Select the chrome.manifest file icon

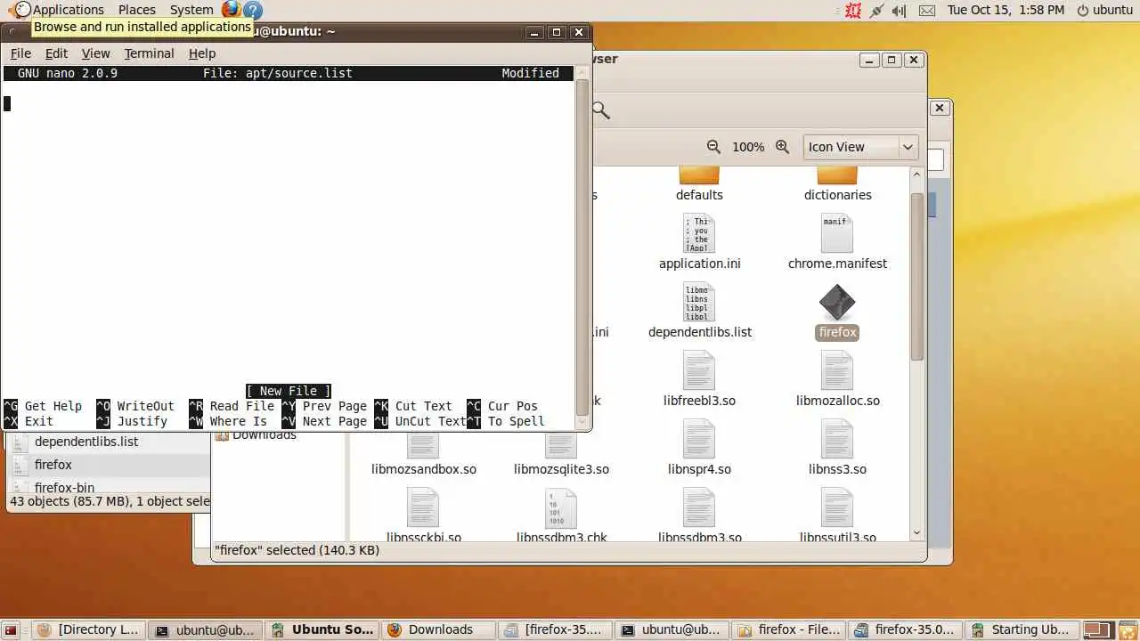837,233
